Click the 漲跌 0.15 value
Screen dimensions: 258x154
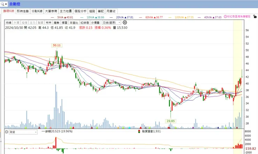[x=85, y=28]
